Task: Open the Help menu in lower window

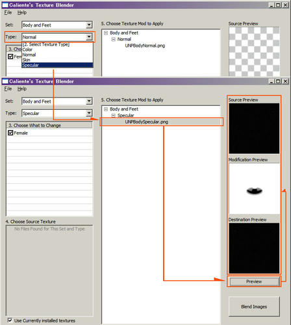Action: click(x=22, y=88)
